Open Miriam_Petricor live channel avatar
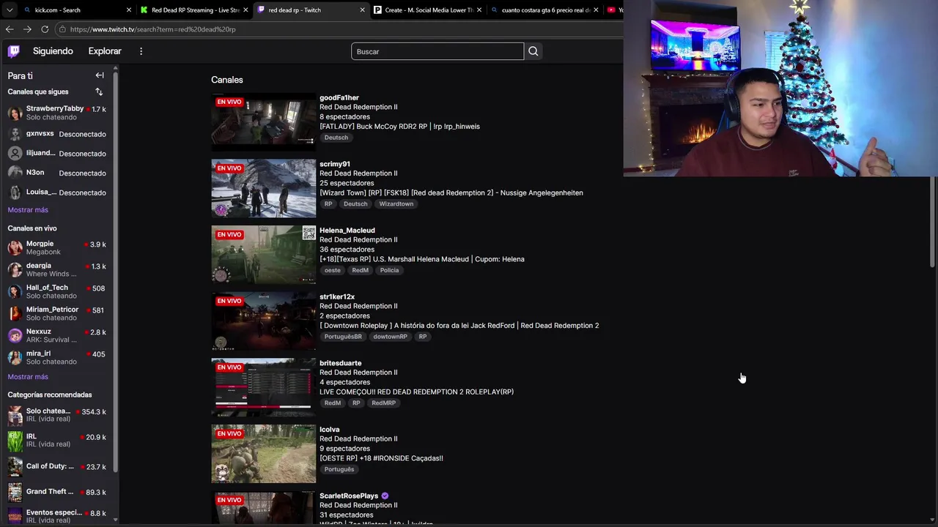This screenshot has height=527, width=938. (15, 313)
